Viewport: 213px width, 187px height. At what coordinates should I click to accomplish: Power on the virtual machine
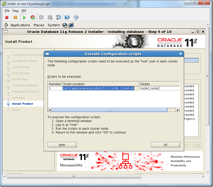[24, 17]
